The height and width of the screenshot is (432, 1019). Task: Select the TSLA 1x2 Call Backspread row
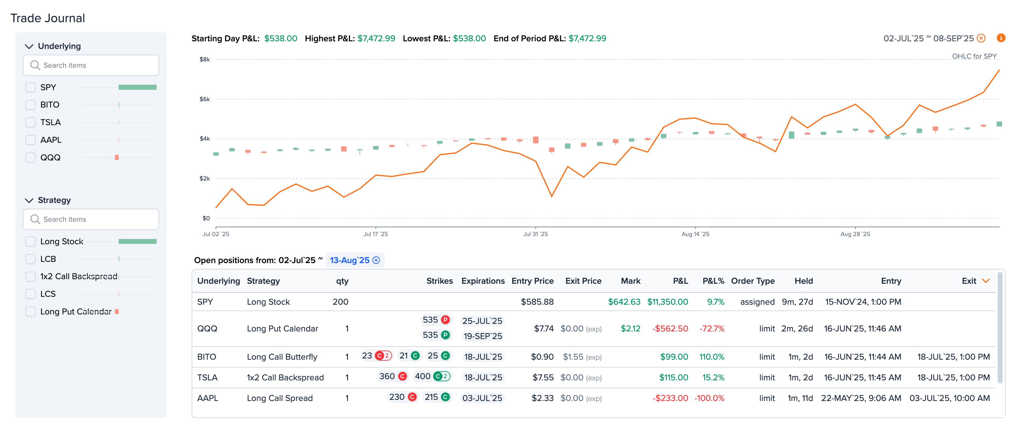tap(593, 377)
